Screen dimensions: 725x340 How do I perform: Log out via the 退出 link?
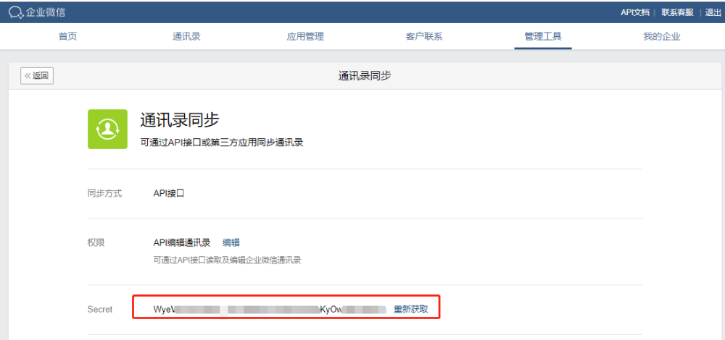pos(713,12)
